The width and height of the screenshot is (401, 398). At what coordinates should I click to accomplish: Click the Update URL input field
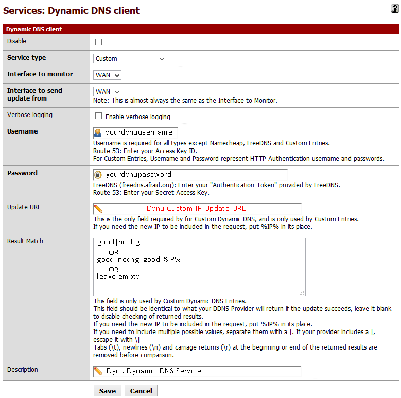(x=197, y=209)
